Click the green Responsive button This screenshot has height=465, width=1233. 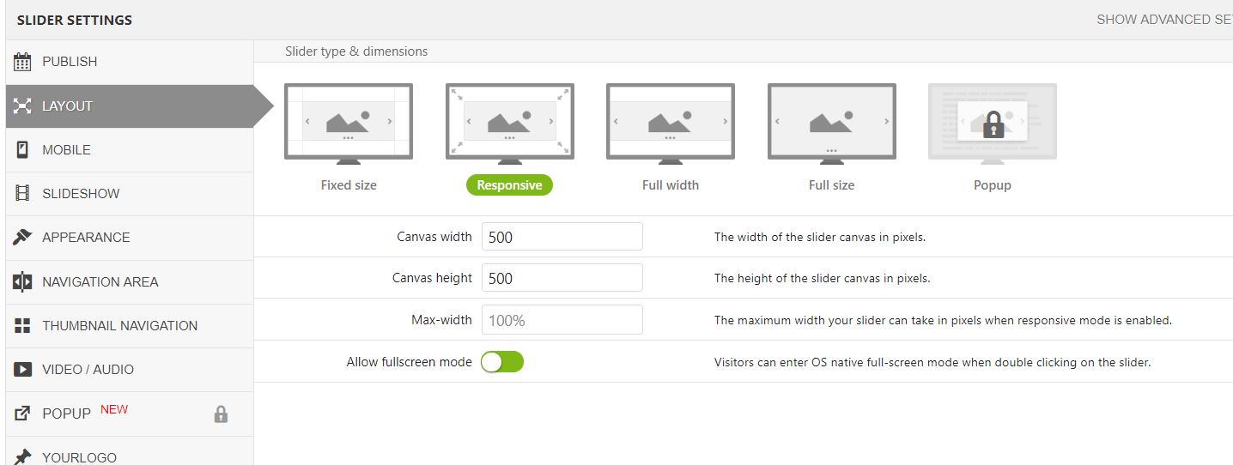click(x=509, y=185)
